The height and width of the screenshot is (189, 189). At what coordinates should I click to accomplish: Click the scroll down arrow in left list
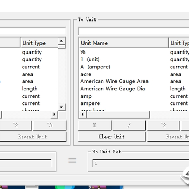61,107
